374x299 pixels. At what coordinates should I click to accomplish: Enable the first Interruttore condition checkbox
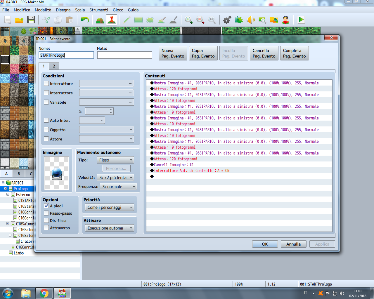(x=46, y=84)
